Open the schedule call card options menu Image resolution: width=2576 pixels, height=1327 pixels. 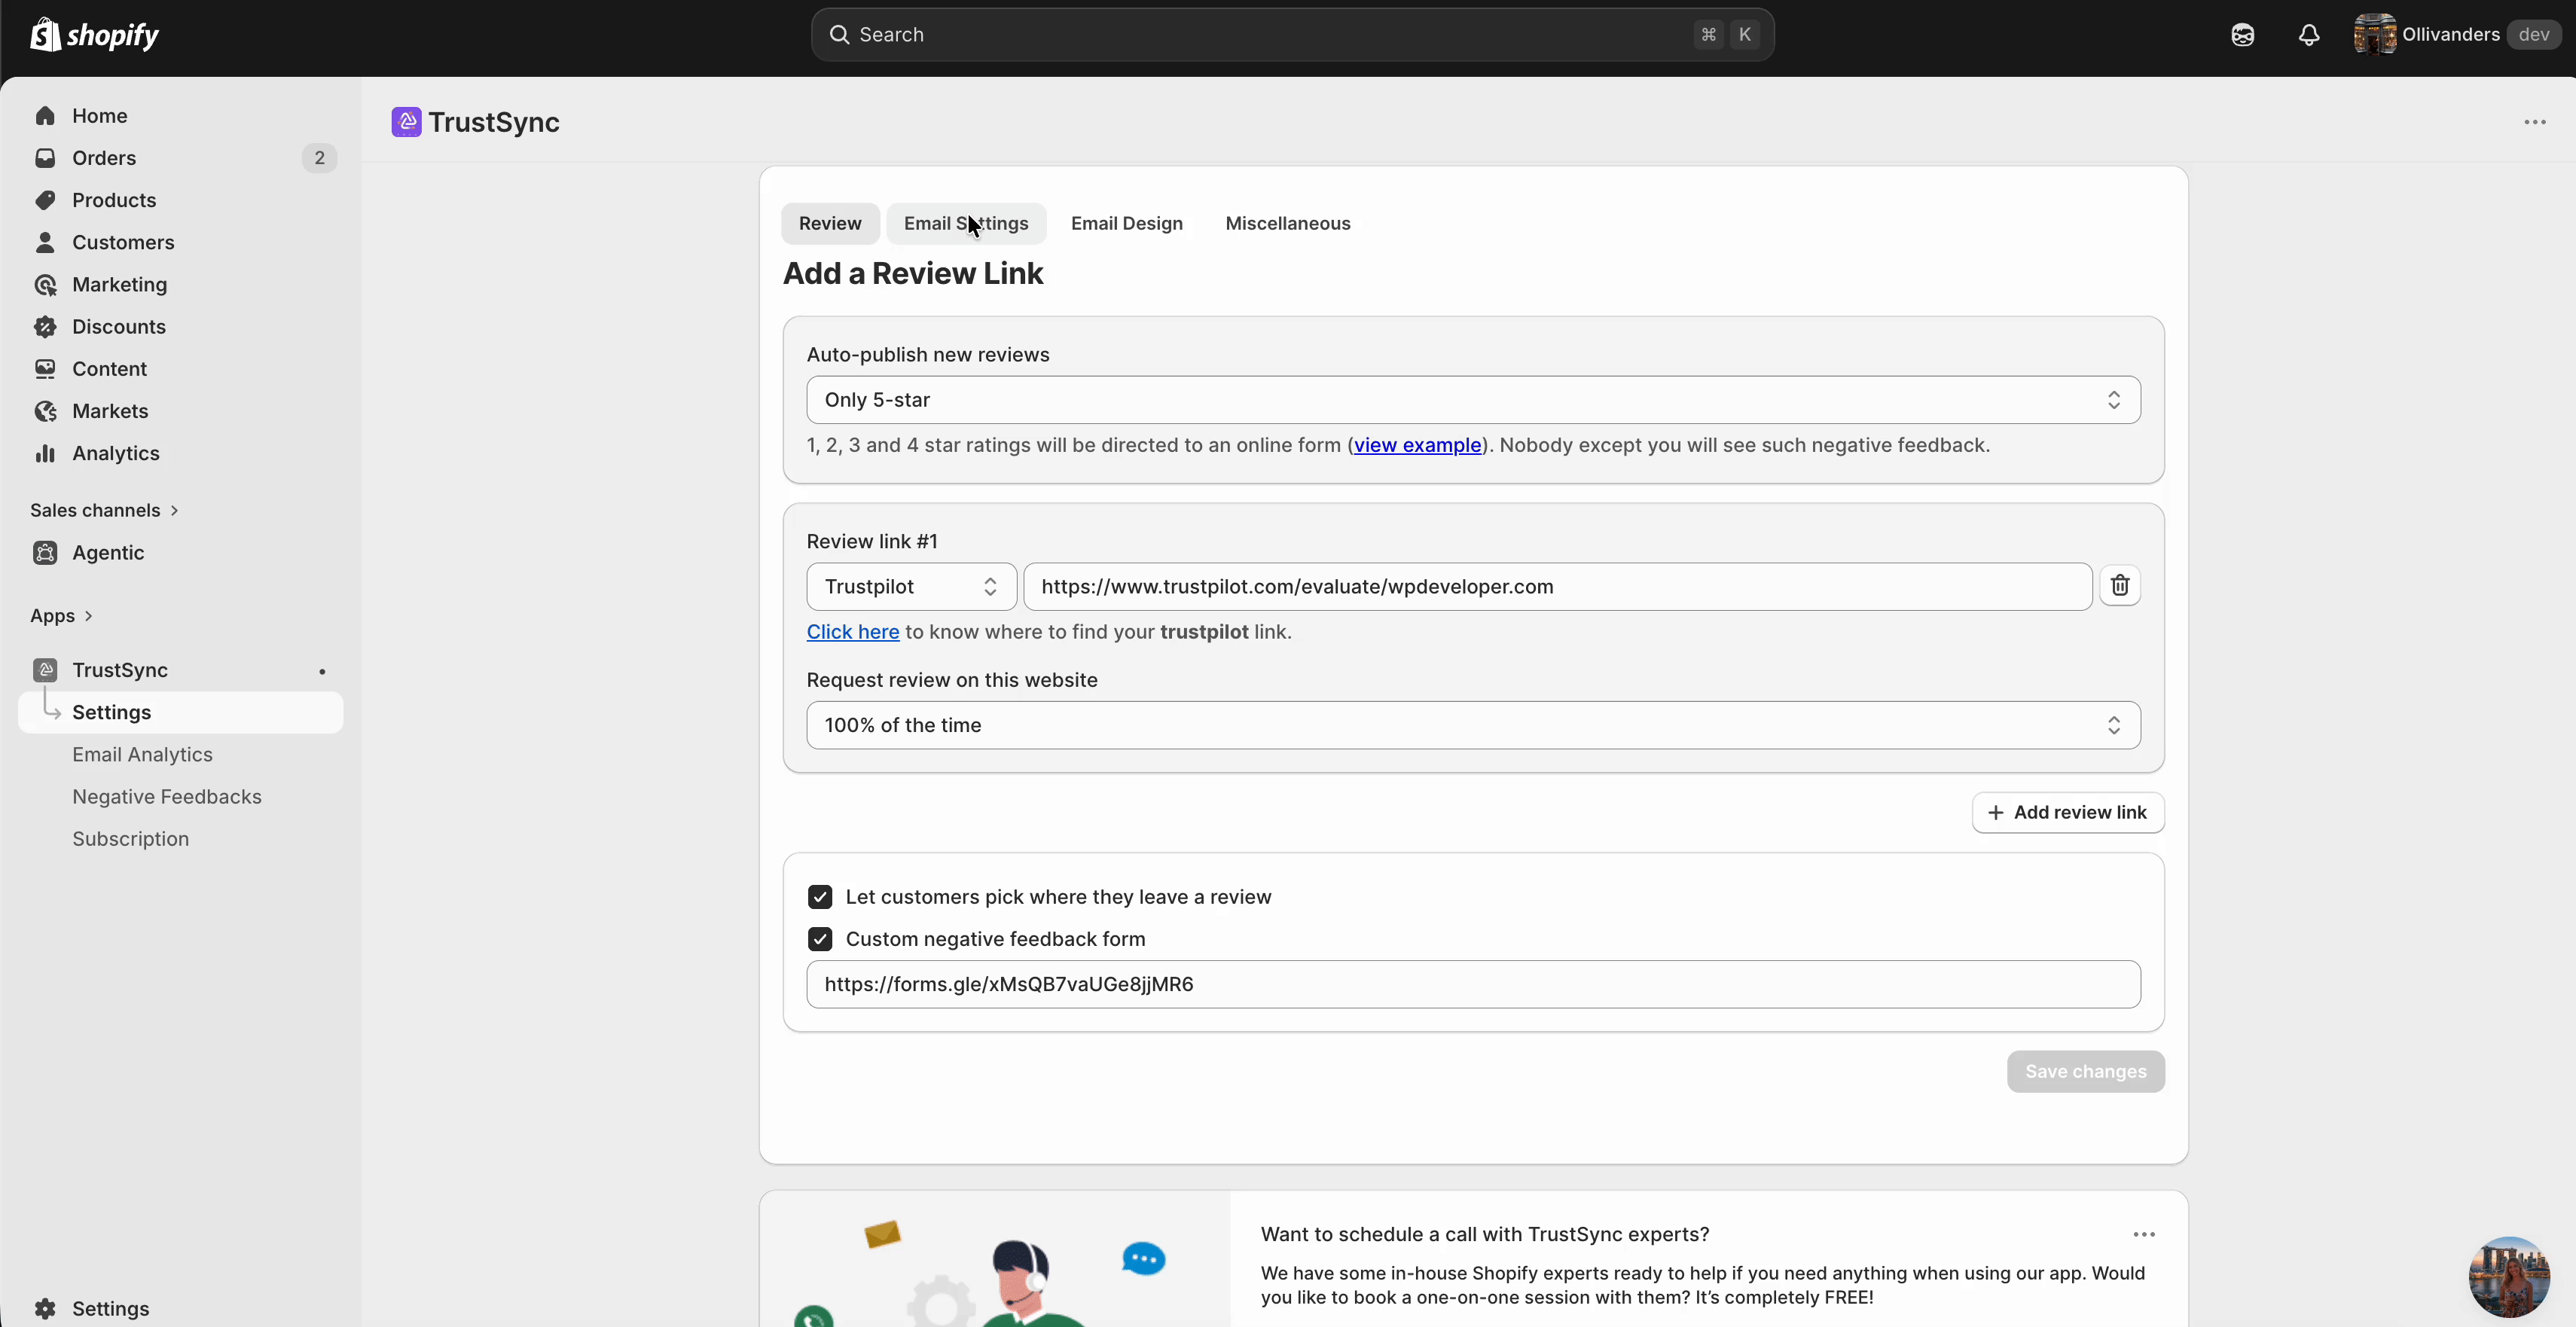pos(2144,1235)
